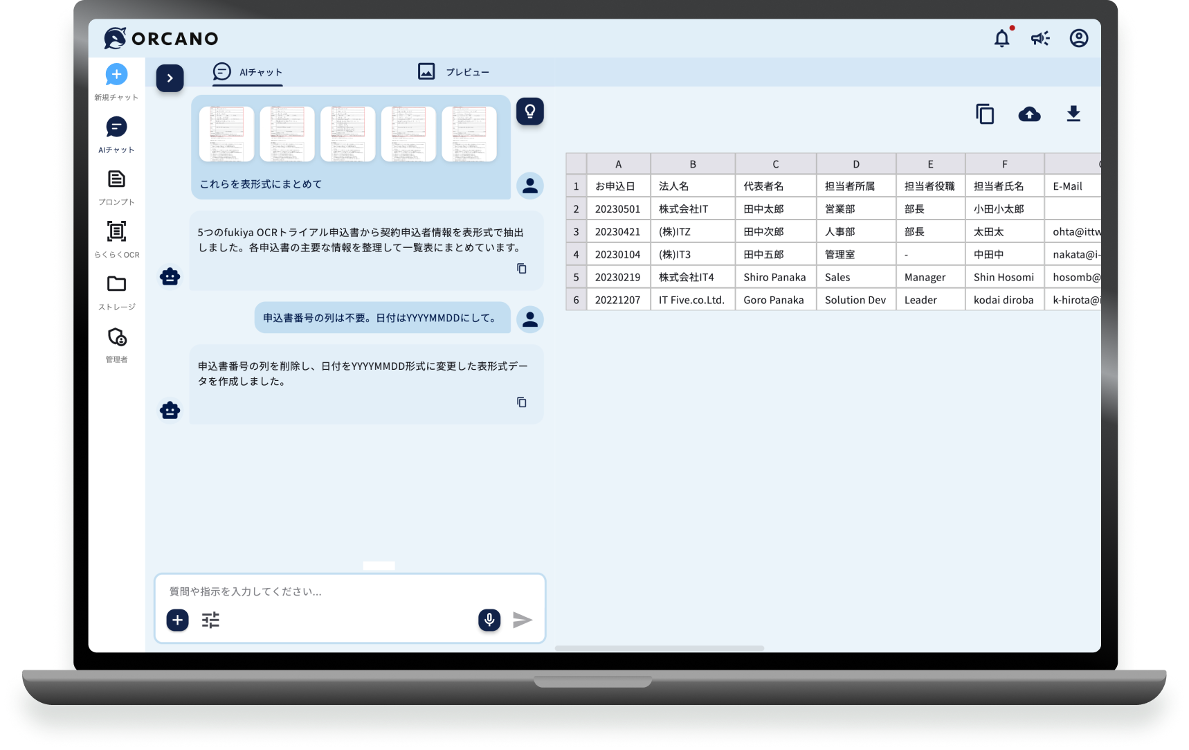The width and height of the screenshot is (1189, 750).
Task: Expand the sidebar with the chevron button
Action: tap(170, 78)
